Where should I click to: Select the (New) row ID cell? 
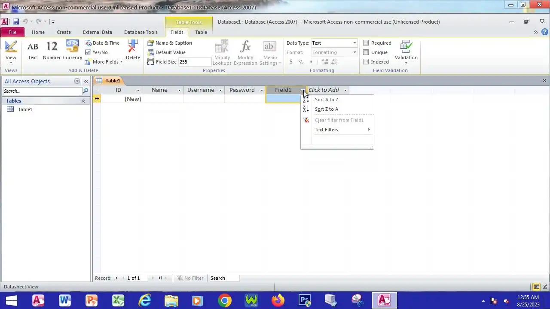point(122,99)
